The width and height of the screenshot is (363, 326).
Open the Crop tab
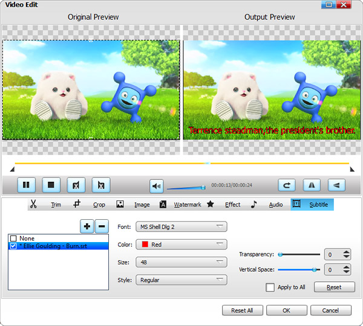[99, 205]
